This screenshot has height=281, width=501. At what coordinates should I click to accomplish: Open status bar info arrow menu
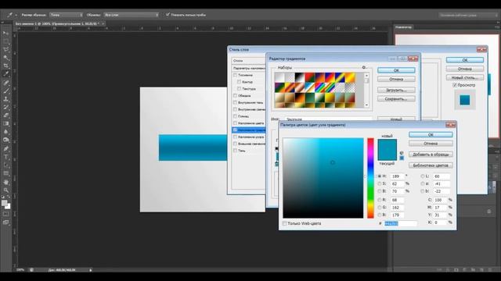(x=91, y=270)
